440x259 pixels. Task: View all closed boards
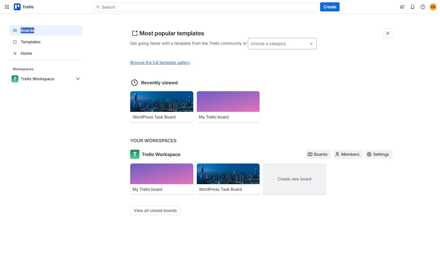click(x=155, y=211)
